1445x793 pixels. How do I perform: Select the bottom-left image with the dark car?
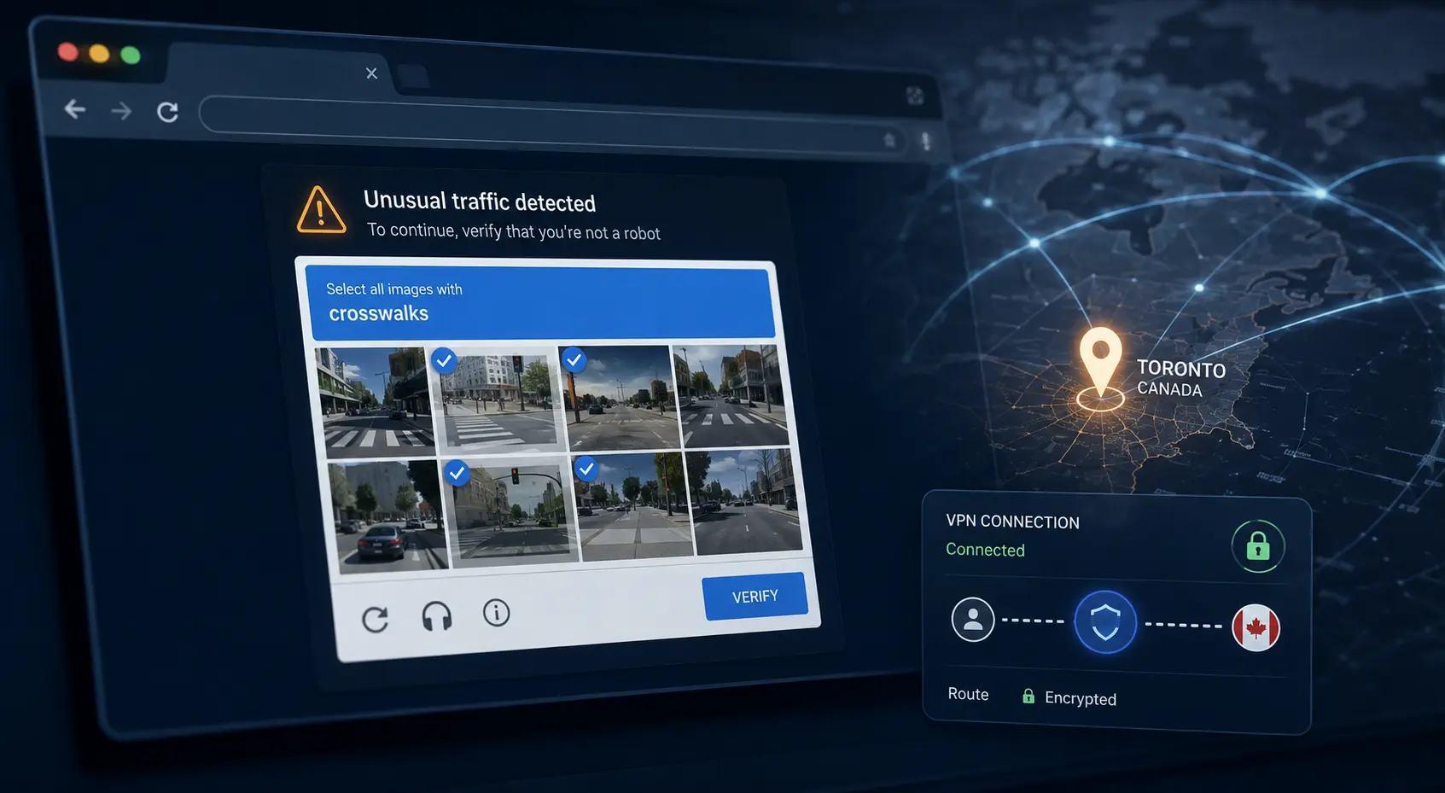[387, 516]
